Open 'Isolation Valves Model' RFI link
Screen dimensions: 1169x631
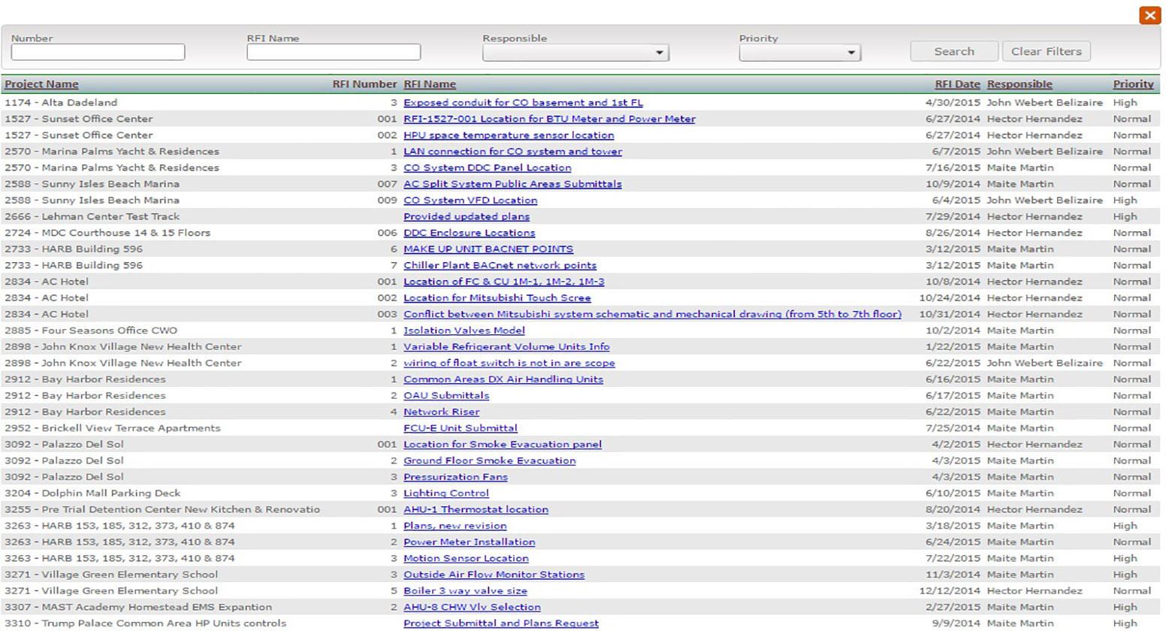tap(464, 331)
